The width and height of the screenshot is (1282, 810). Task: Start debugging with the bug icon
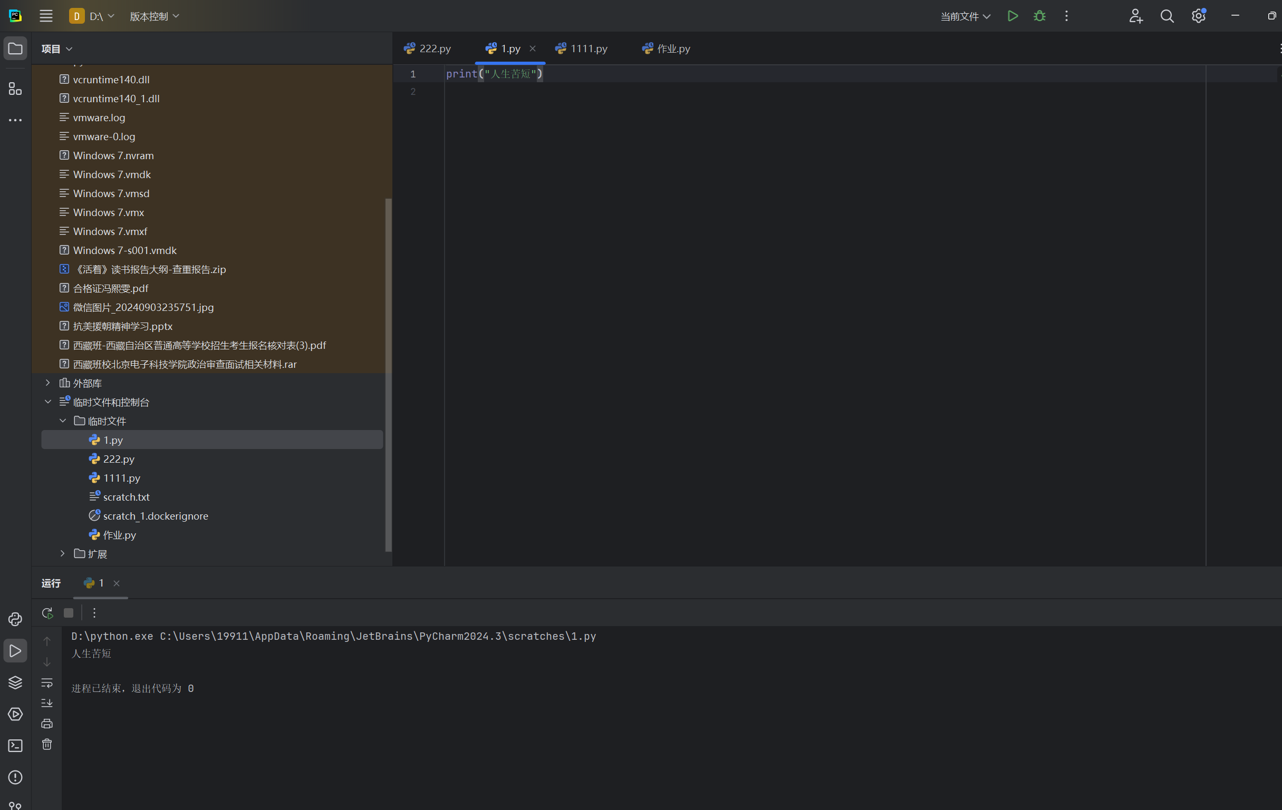[1039, 16]
